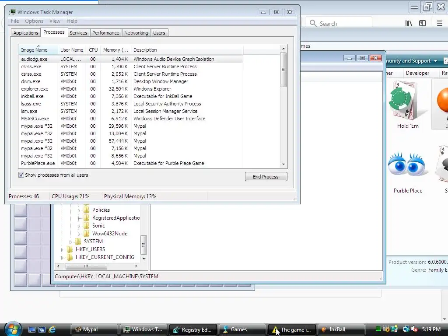Viewport: 448px width, 336px height.
Task: Expand HKEY_USERS in Registry Editor
Action: point(62,250)
